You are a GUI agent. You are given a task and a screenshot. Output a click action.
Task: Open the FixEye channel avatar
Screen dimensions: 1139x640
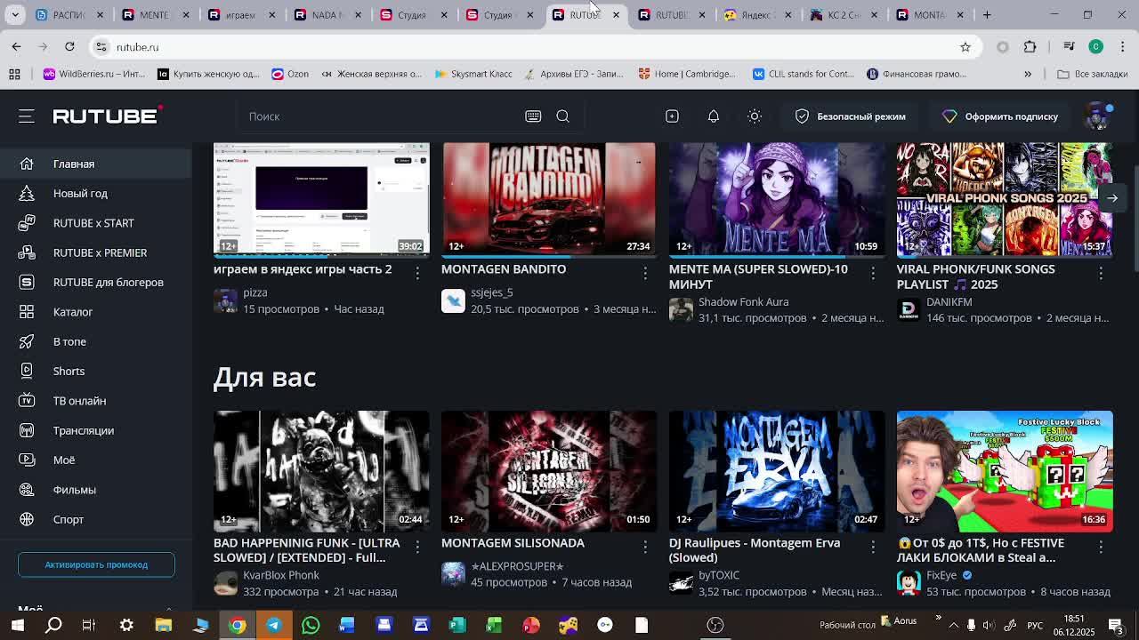click(x=909, y=582)
